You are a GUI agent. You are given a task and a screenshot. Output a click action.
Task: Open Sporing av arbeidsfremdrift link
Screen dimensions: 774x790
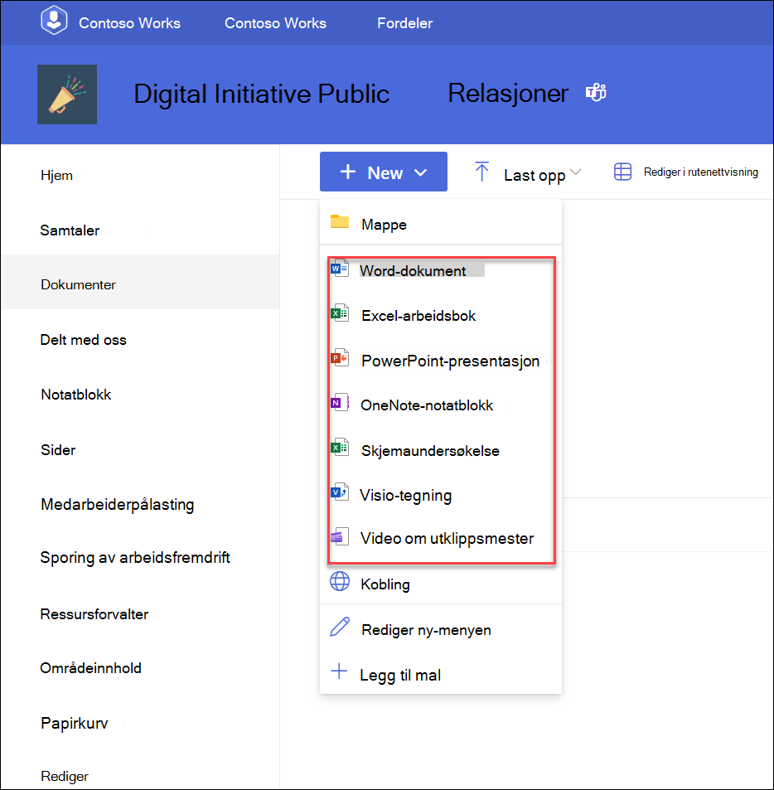point(135,558)
